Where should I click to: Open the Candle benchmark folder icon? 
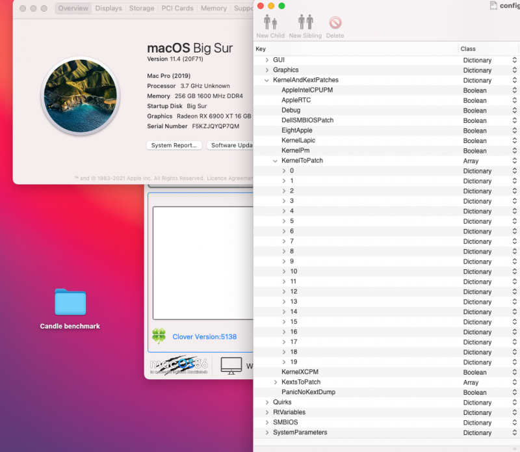70,302
